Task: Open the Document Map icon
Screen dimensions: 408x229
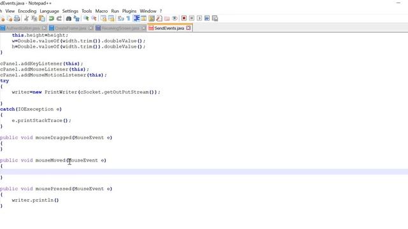Action: 152,18
